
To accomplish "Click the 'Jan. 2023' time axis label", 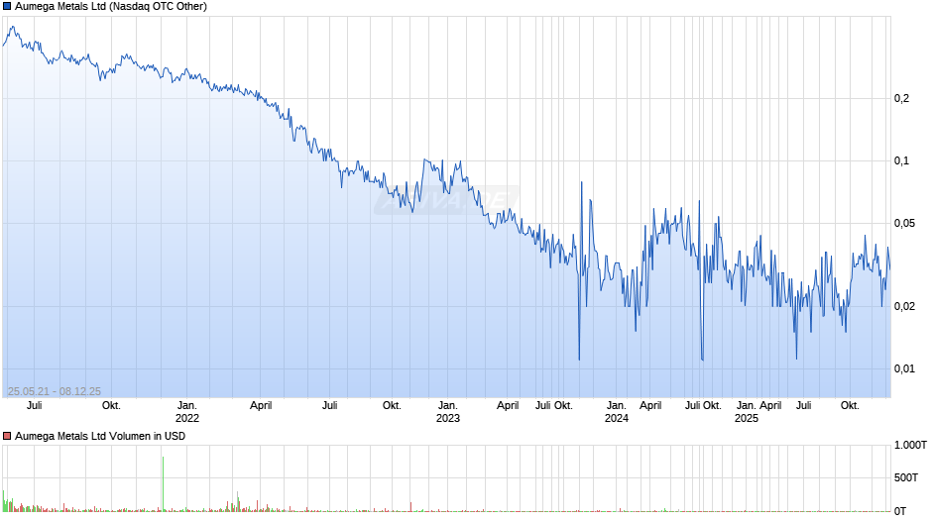I will (448, 412).
